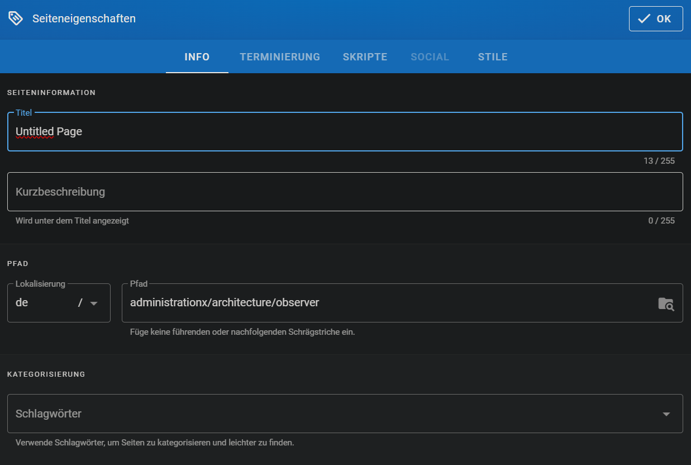Go to the SKRIPTE tab
691x465 pixels.
coord(365,57)
